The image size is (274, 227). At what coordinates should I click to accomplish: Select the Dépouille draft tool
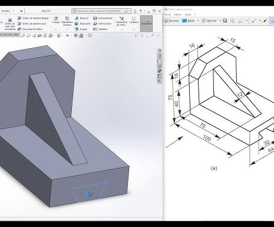coord(82,24)
